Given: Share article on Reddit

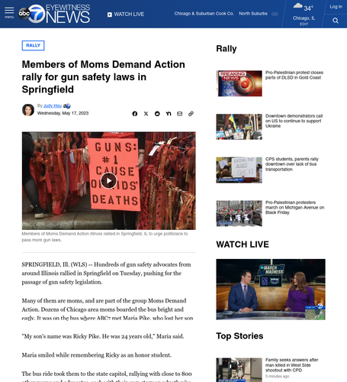Looking at the screenshot, I should tap(157, 114).
